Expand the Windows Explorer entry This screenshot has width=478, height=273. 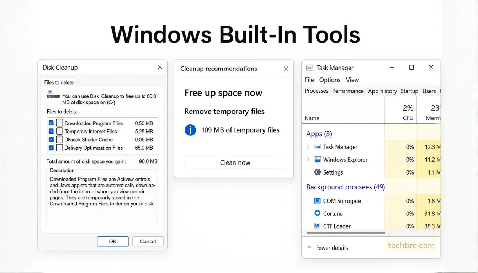click(308, 159)
